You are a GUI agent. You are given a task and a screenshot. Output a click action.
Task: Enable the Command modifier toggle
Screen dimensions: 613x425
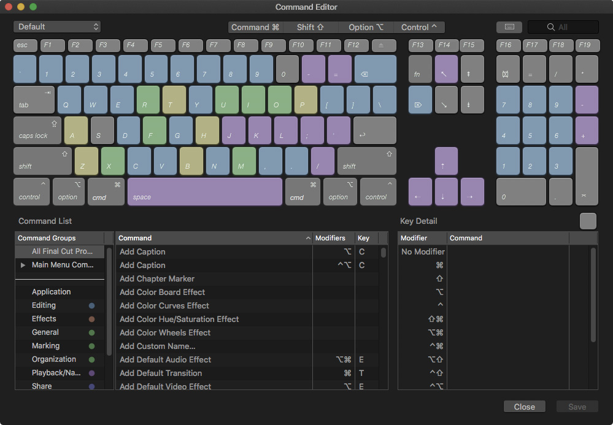(253, 27)
